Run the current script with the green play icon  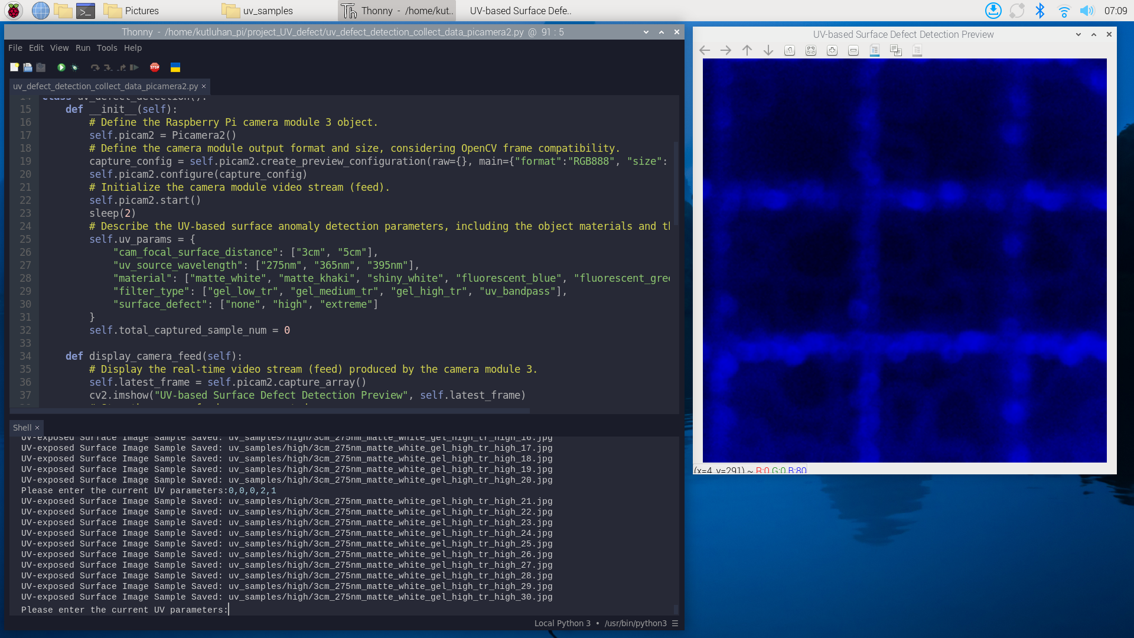(x=61, y=67)
